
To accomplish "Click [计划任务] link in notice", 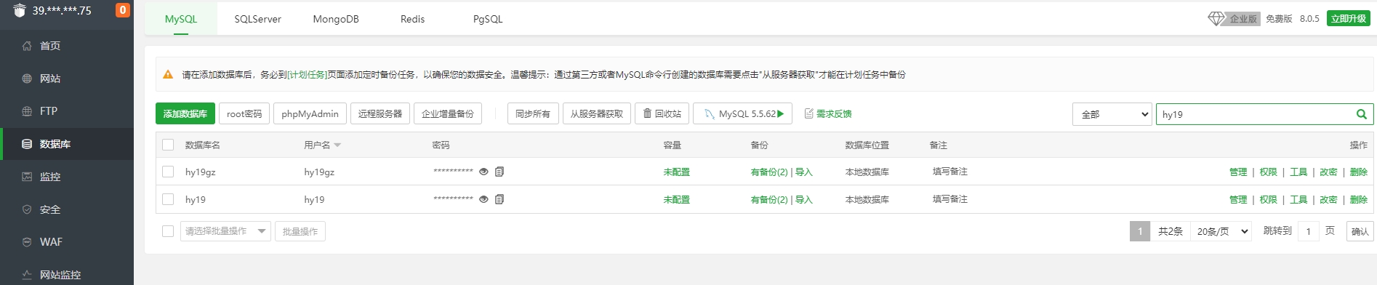I will (x=307, y=74).
